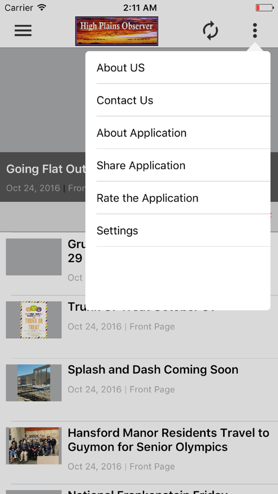The width and height of the screenshot is (278, 494).
Task: Tap the Hansford Manor group photo thumbnail
Action: [34, 446]
